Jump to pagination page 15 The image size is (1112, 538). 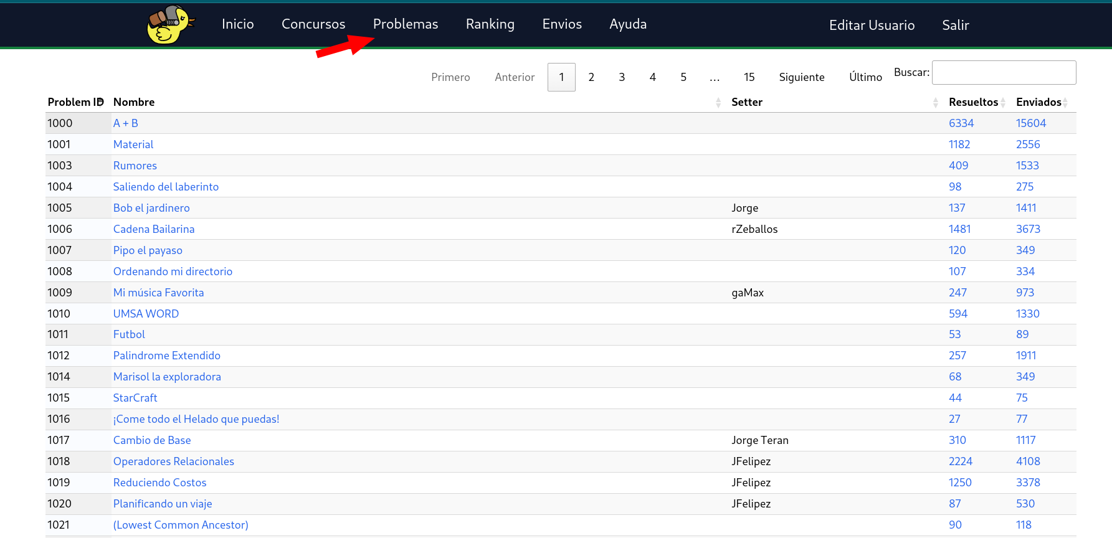coord(749,77)
